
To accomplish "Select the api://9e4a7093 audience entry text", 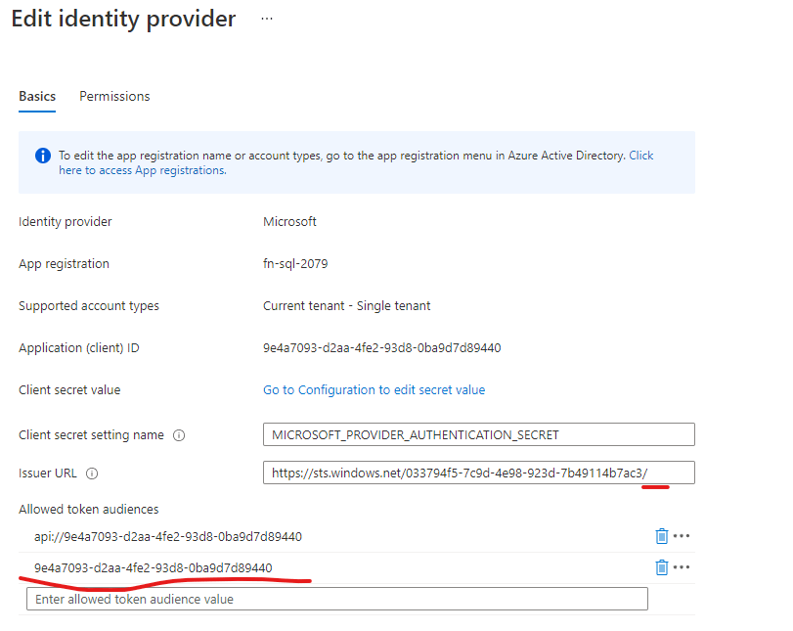I will click(167, 536).
